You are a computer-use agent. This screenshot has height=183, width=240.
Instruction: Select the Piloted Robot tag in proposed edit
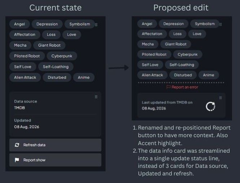coord(154,55)
